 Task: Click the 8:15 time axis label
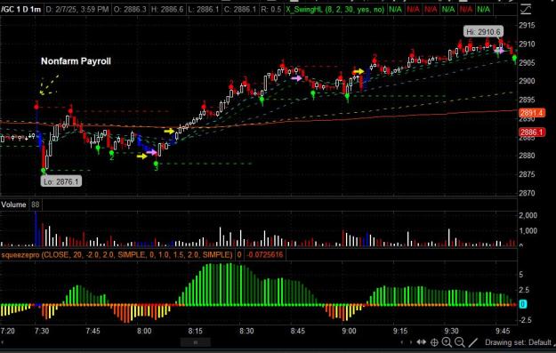(x=196, y=331)
